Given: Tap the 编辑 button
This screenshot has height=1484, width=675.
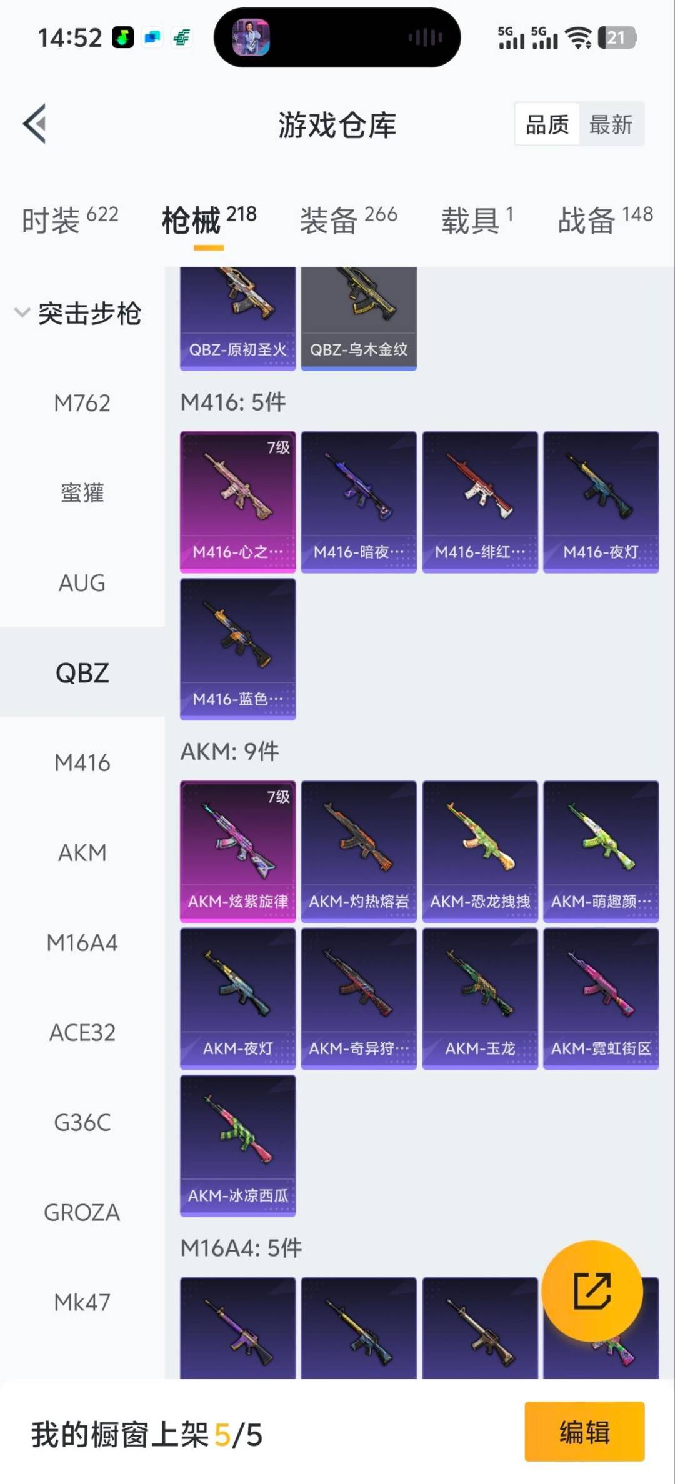Looking at the screenshot, I should tap(584, 1431).
